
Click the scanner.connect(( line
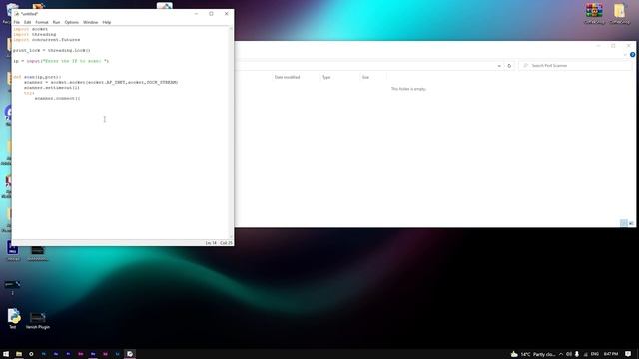click(58, 98)
